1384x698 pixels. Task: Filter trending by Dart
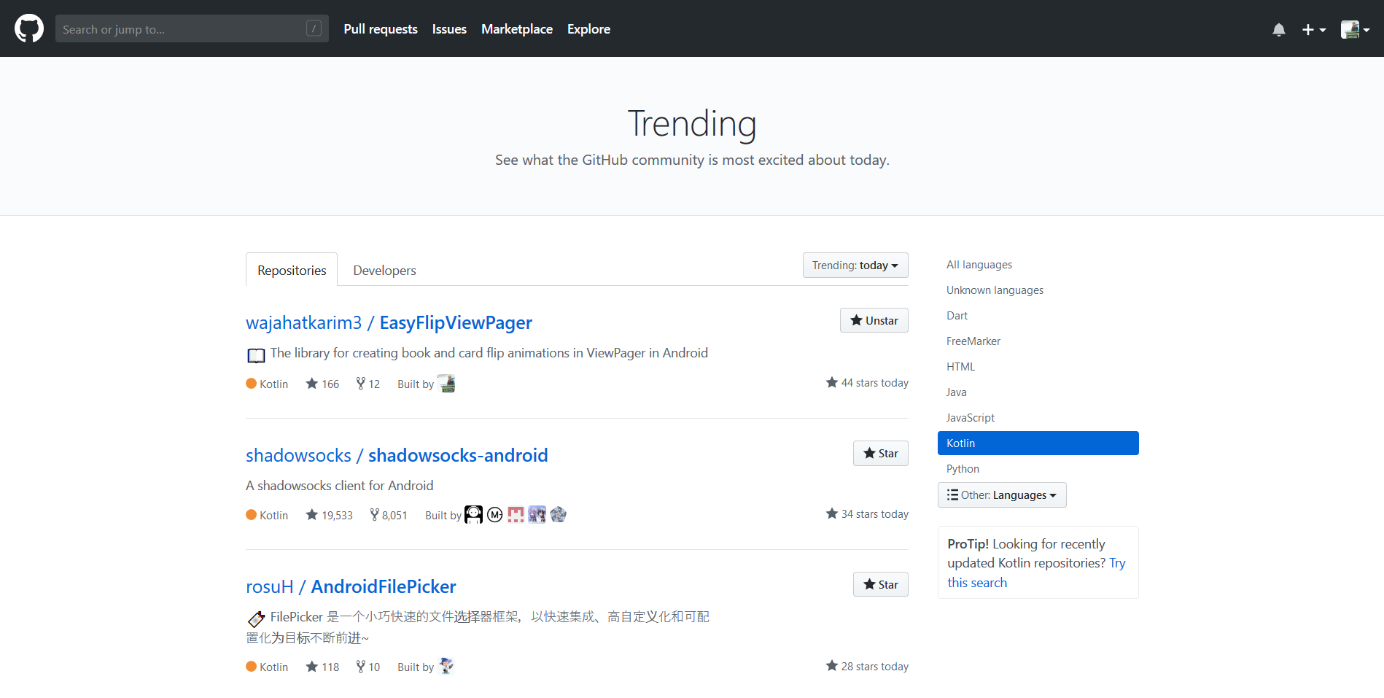point(957,316)
